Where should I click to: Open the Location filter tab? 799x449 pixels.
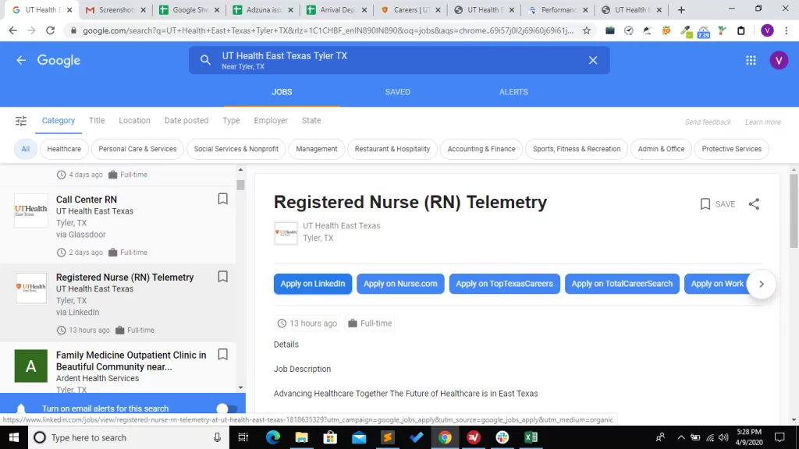coord(134,121)
